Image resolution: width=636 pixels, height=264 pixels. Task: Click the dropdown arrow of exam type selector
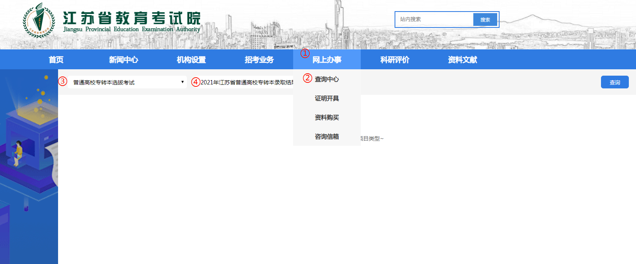[182, 82]
